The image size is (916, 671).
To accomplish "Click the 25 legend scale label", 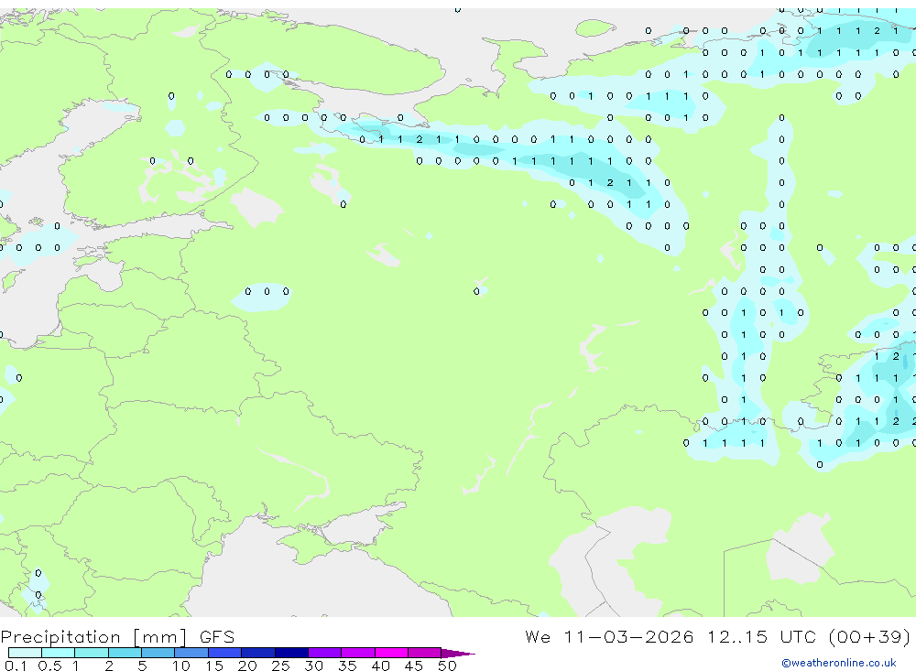I will 280,666.
